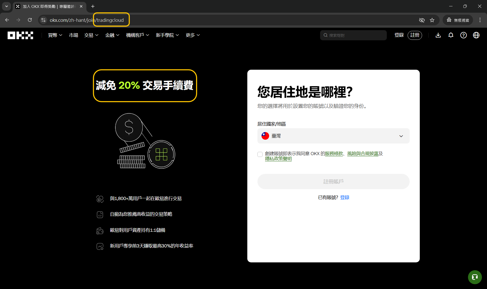Open the language globe icon

pos(476,35)
